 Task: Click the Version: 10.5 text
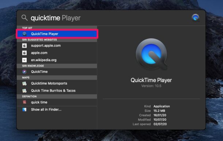(151, 86)
